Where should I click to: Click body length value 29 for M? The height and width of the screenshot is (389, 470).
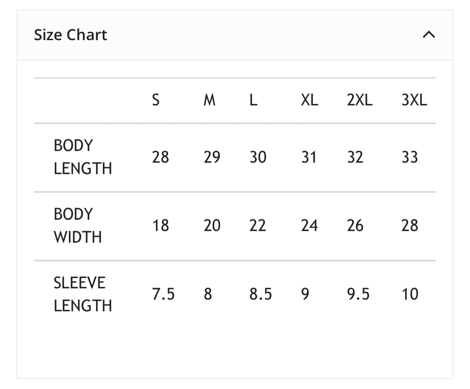[x=212, y=157]
